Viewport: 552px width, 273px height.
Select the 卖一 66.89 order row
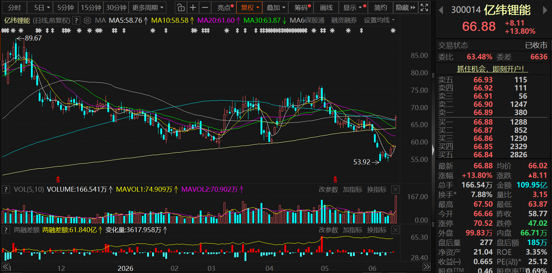point(493,113)
